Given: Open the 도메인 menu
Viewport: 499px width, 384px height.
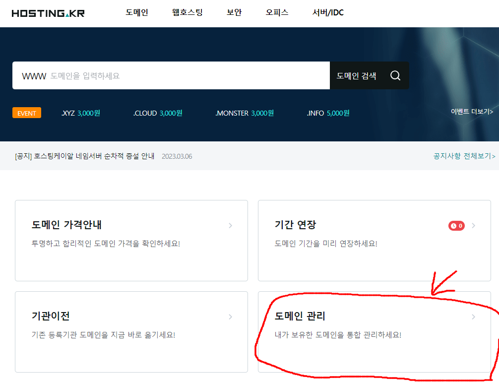Looking at the screenshot, I should click(136, 12).
